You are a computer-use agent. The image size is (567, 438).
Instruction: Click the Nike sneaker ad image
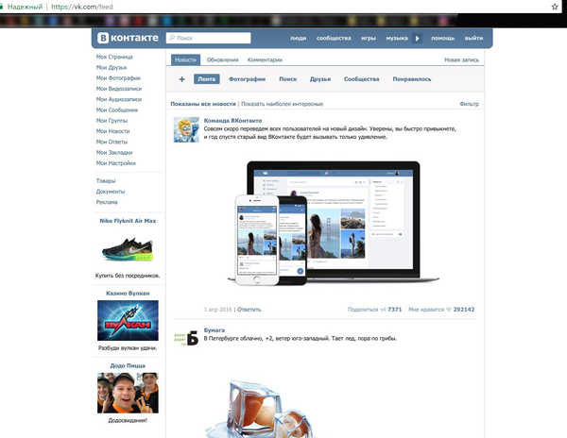128,249
